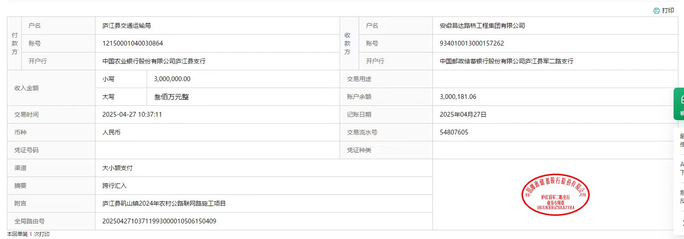This screenshot has width=684, height=239.
Task: Click payer name 庐江县交通运输局
Action: point(126,26)
